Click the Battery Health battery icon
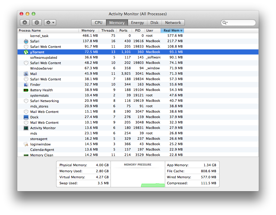 pyautogui.click(x=26, y=90)
